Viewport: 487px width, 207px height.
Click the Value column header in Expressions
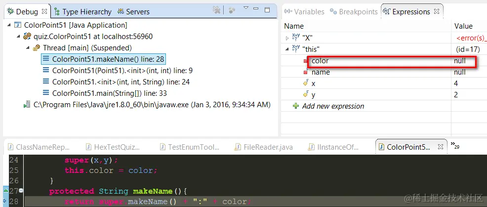(463, 26)
